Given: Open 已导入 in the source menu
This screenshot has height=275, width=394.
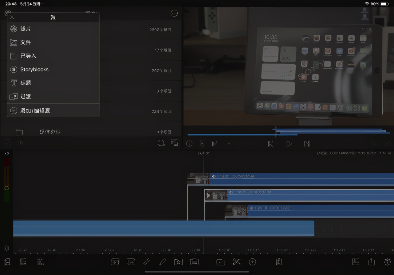Looking at the screenshot, I should click(x=53, y=56).
